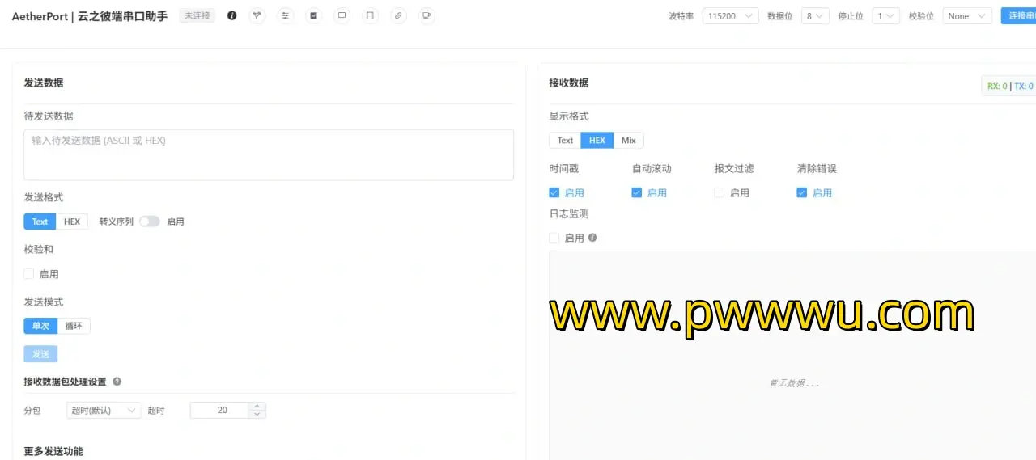Toggle the 转义序列 switch
This screenshot has width=1036, height=460.
(149, 222)
